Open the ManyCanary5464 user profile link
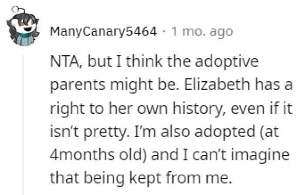 103,32
